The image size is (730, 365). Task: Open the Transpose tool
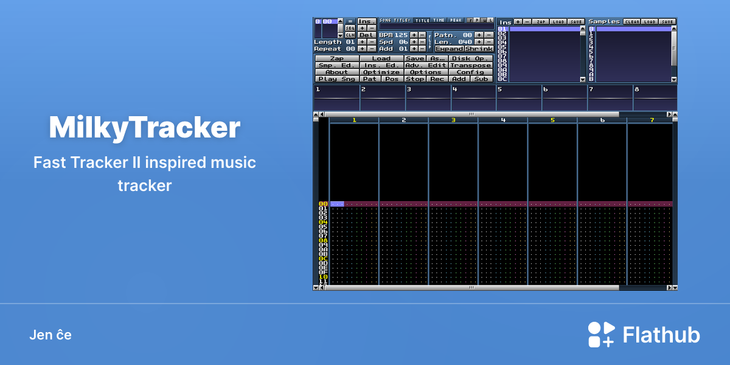[x=471, y=65]
